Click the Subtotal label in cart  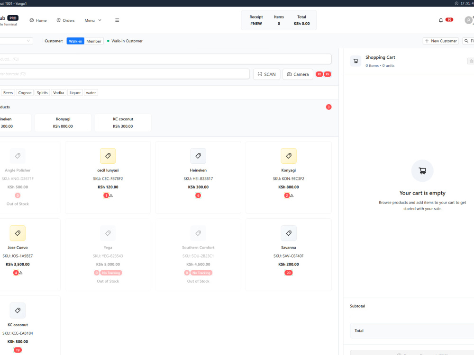pyautogui.click(x=357, y=306)
